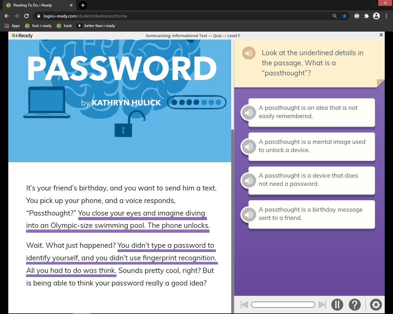Viewport: 393px width, 314px height.
Task: Click the quiz title 'Summarizing: Informational Text'
Action: pos(176,36)
